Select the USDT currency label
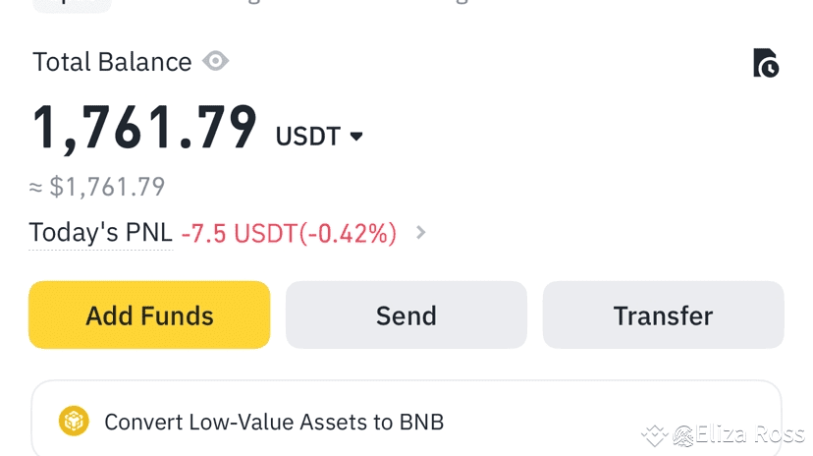 (307, 136)
